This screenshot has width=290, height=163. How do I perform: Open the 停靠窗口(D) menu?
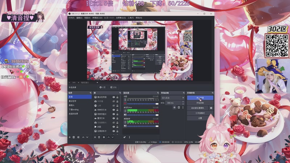click(97, 18)
